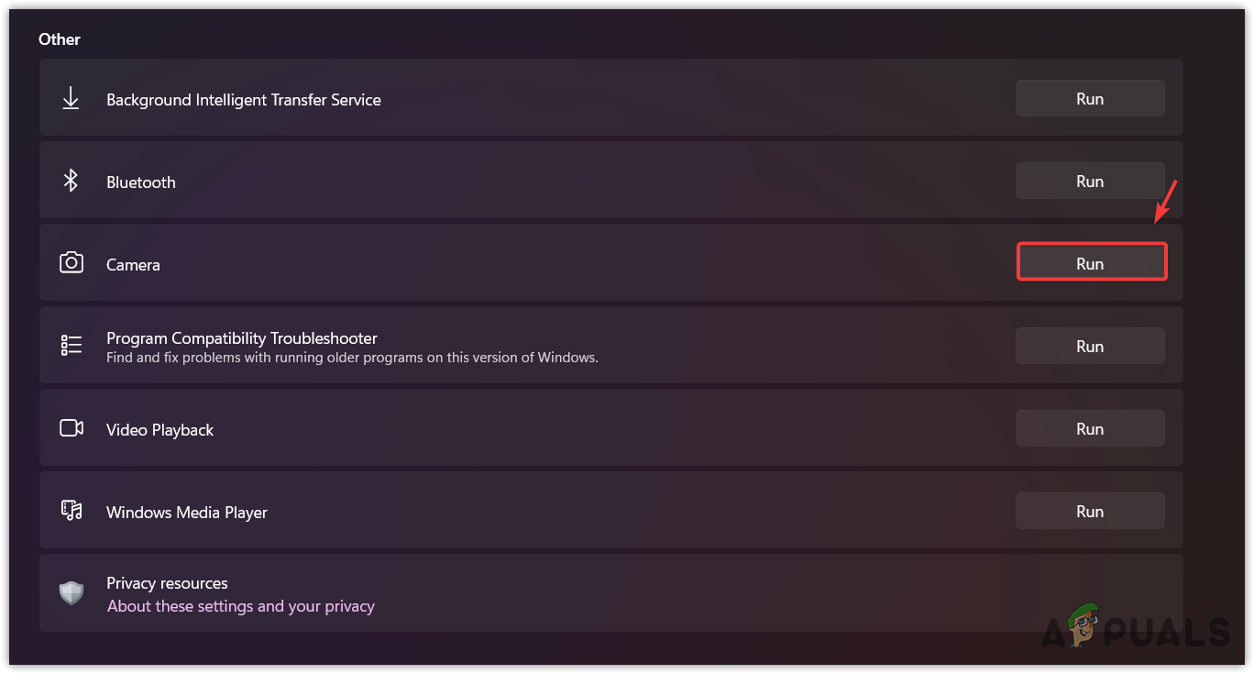Image resolution: width=1254 pixels, height=674 pixels.
Task: Run the Windows Media Player troubleshooter
Action: [1089, 511]
